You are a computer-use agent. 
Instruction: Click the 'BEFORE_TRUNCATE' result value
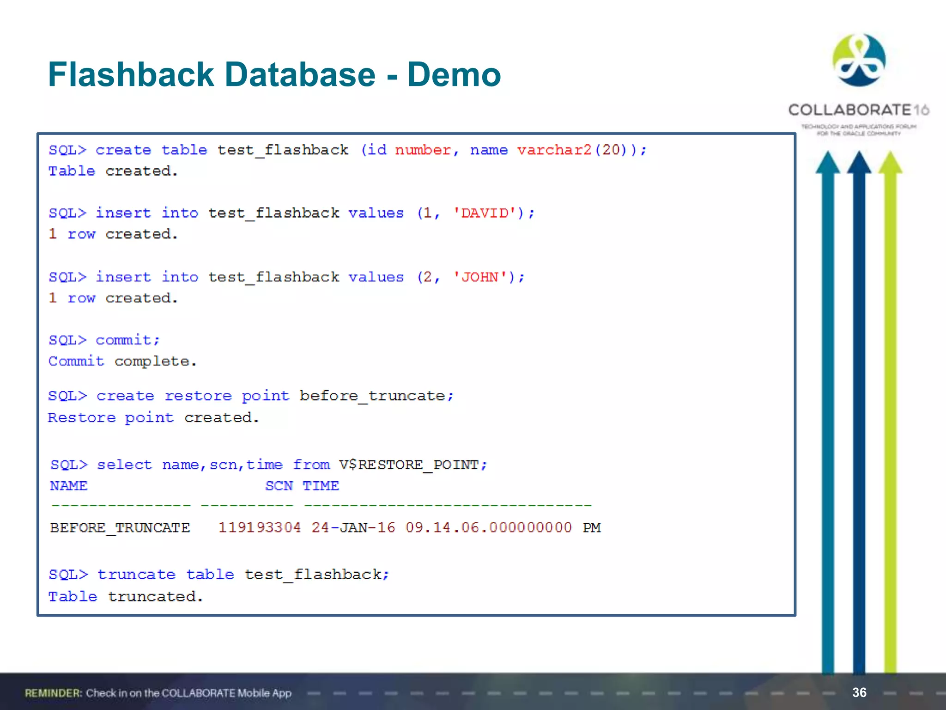(x=120, y=528)
